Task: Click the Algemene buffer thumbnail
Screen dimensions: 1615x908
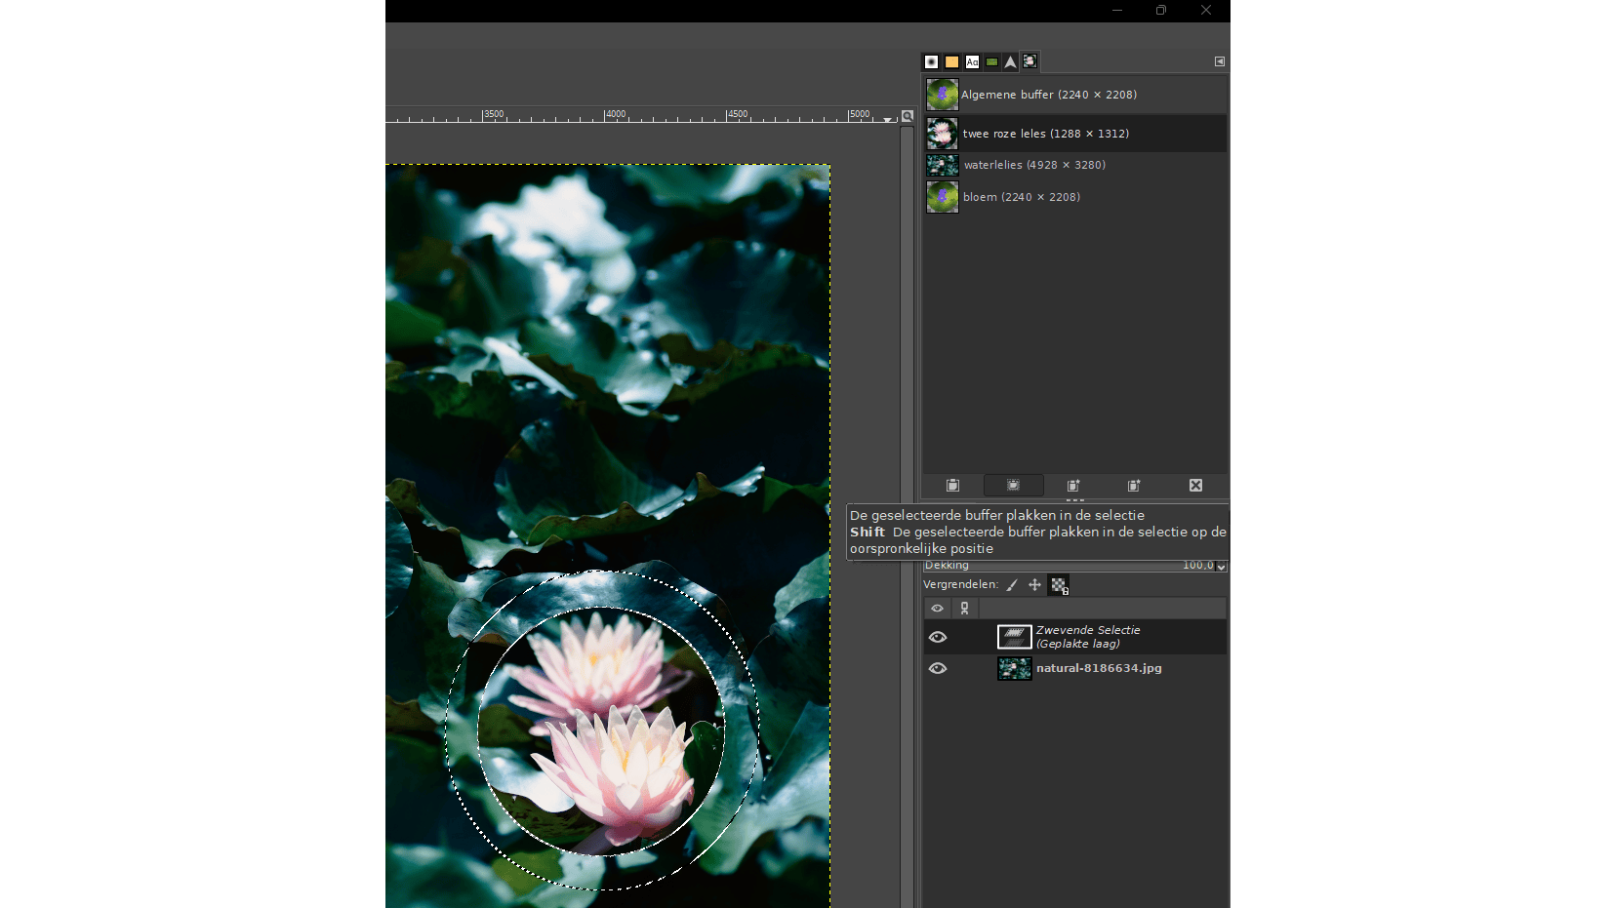Action: (942, 95)
